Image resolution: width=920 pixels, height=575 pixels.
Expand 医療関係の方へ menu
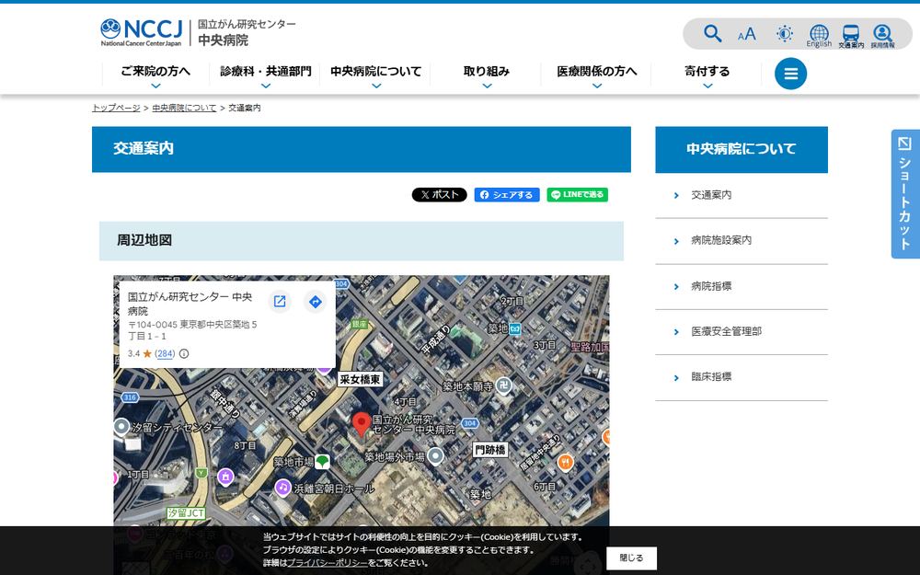(597, 75)
